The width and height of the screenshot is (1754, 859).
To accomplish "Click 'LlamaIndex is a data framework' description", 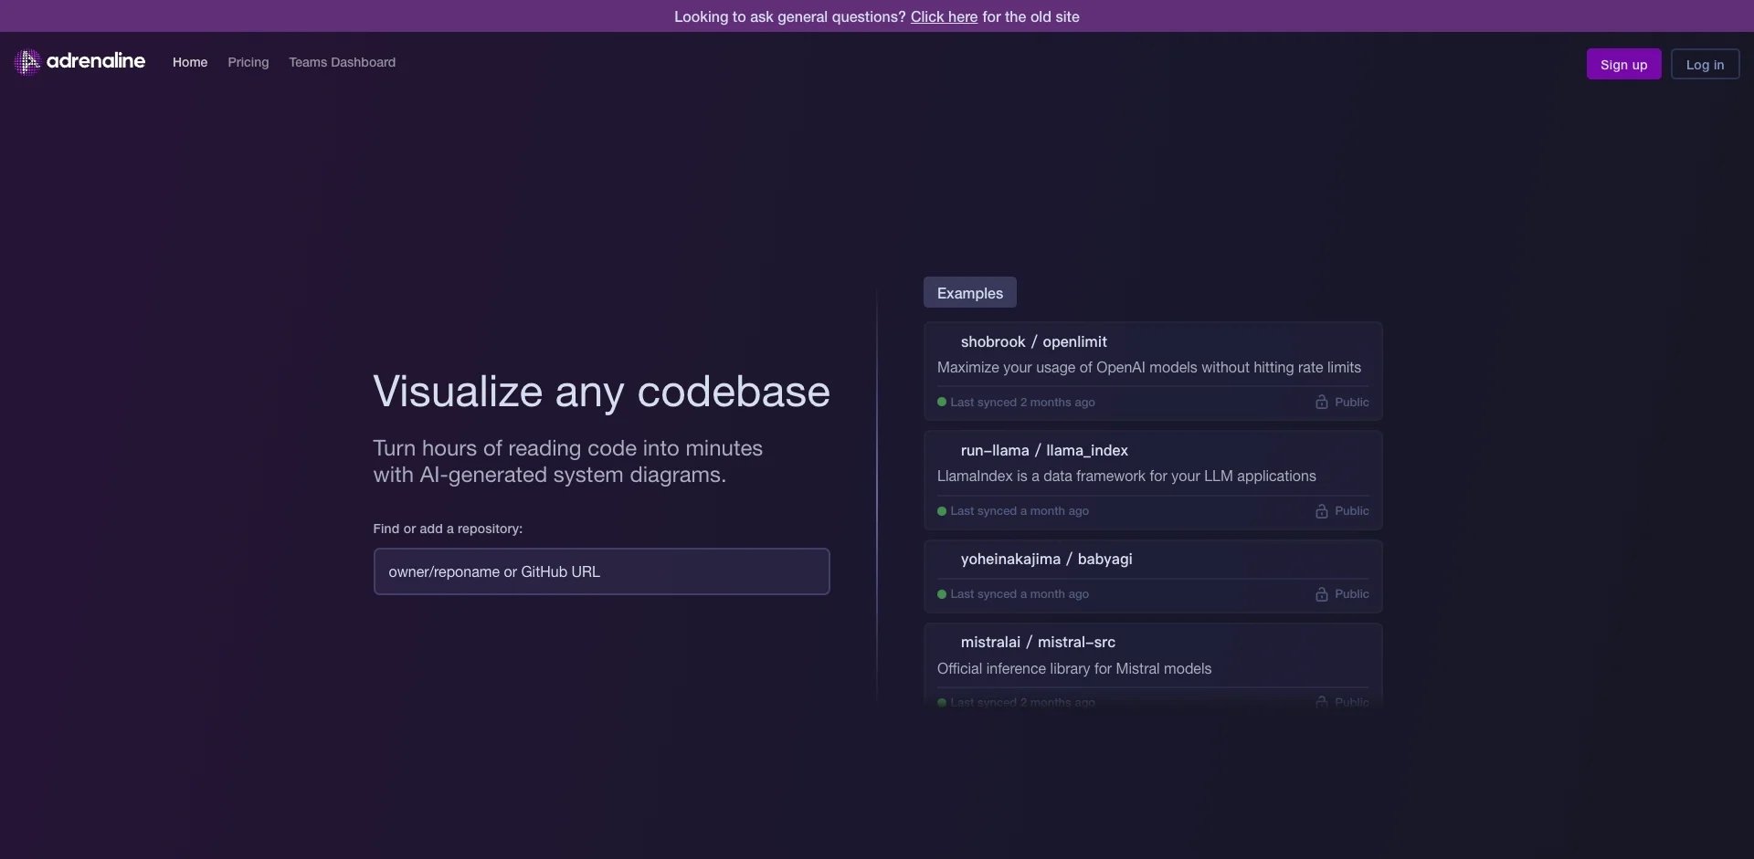I will pyautogui.click(x=1126, y=476).
